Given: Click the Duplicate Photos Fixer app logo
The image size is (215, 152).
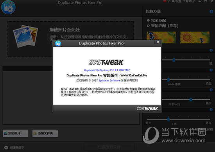Looking at the screenshot, I should [x=8, y=7].
